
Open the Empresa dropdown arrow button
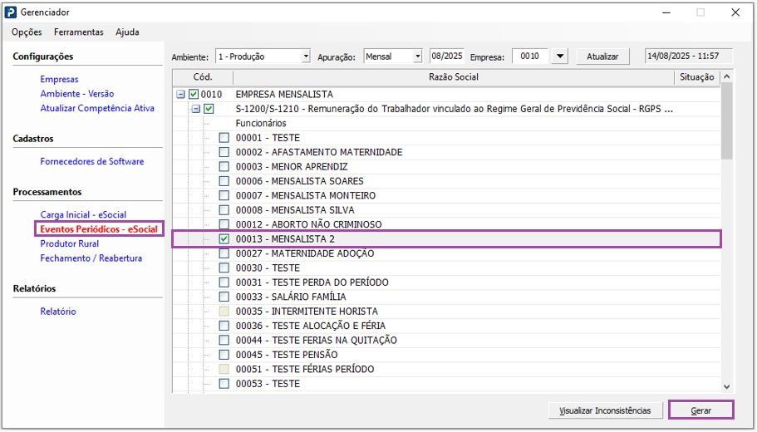pos(559,56)
